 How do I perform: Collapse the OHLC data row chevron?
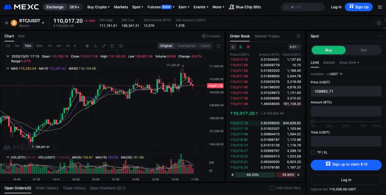point(8,56)
